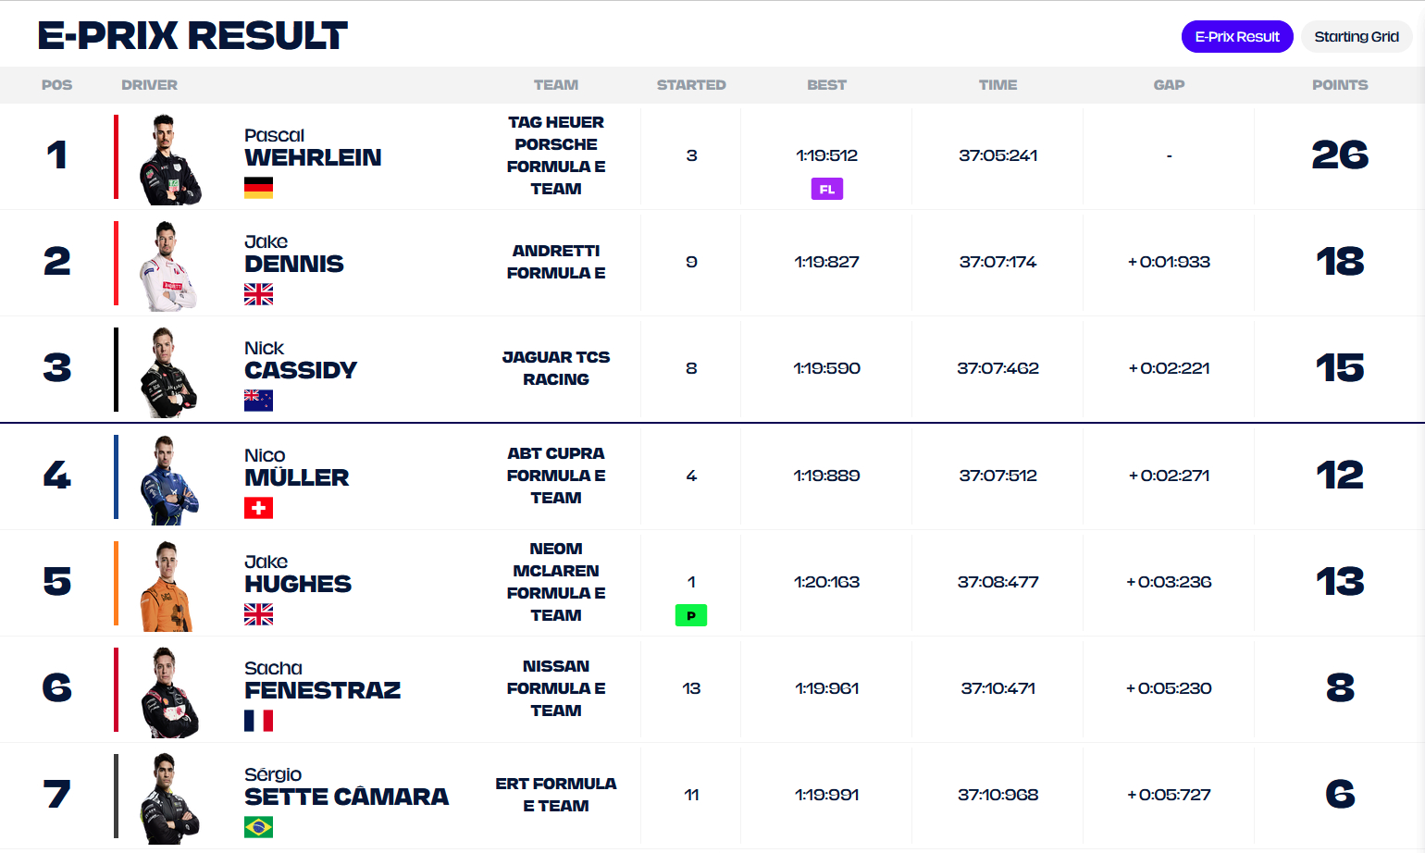
Task: Click the Sacha Fenestraz driver name
Action: coord(322,681)
